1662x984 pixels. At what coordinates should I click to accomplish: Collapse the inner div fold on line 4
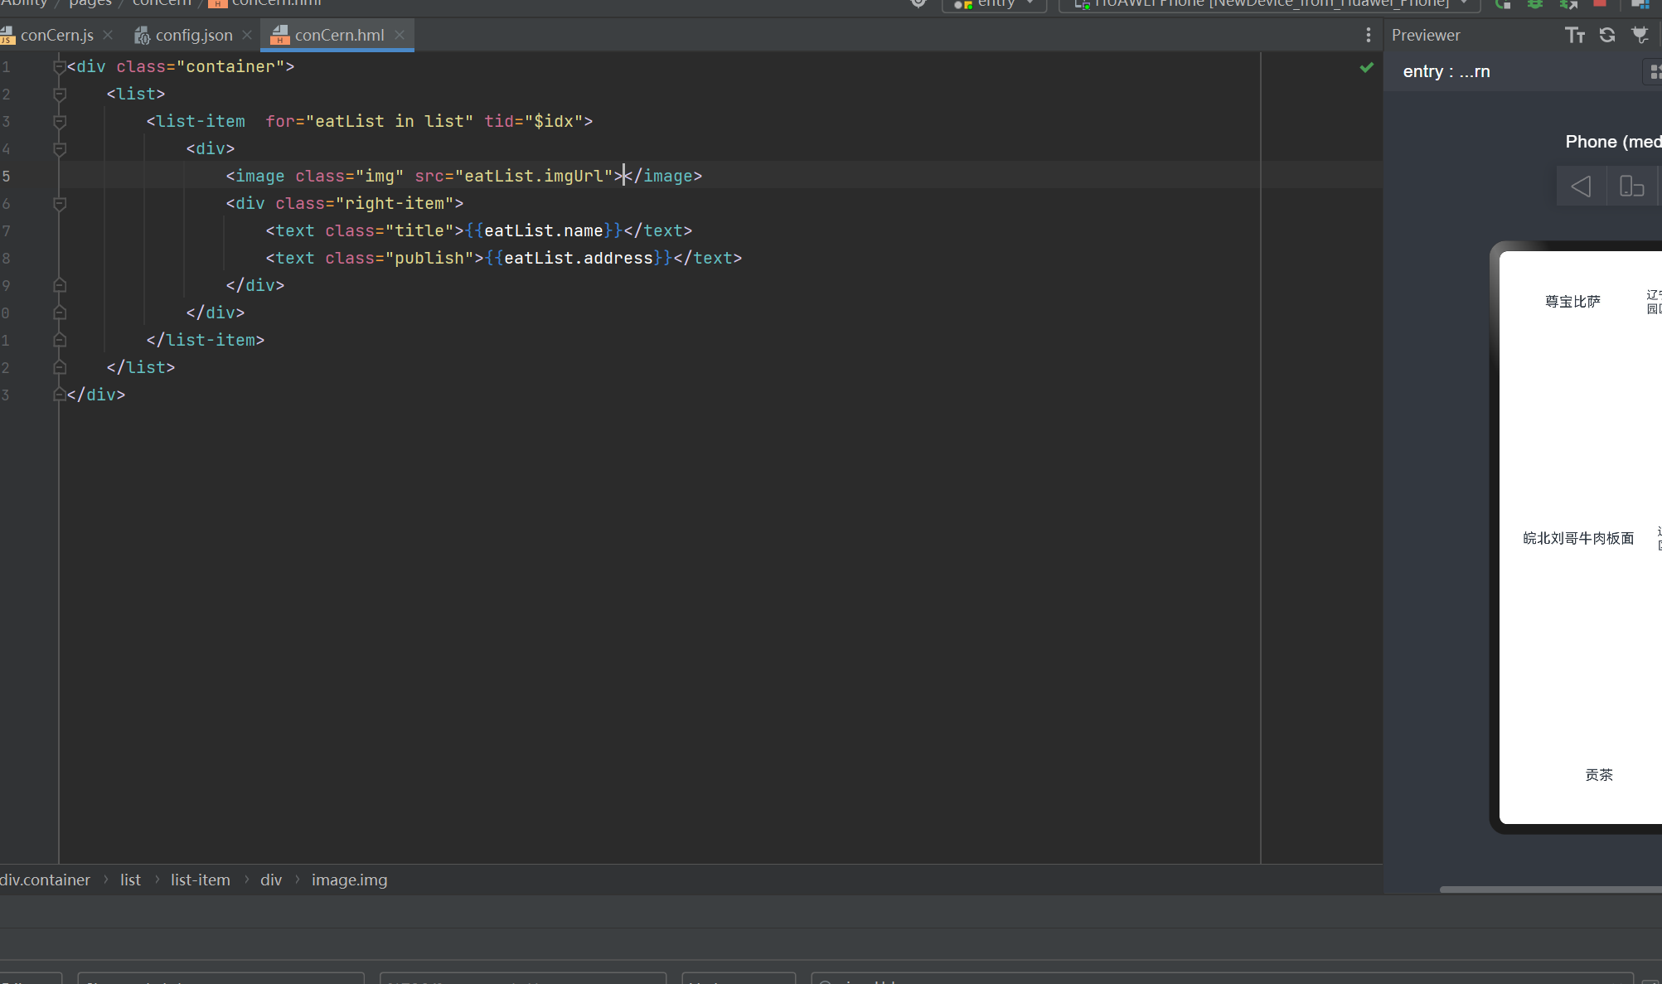pyautogui.click(x=60, y=149)
